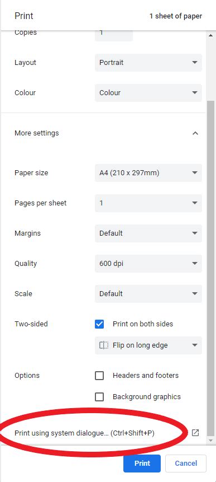The image size is (216, 482).
Task: Open the Pages per sheet dropdown
Action: pyautogui.click(x=148, y=203)
